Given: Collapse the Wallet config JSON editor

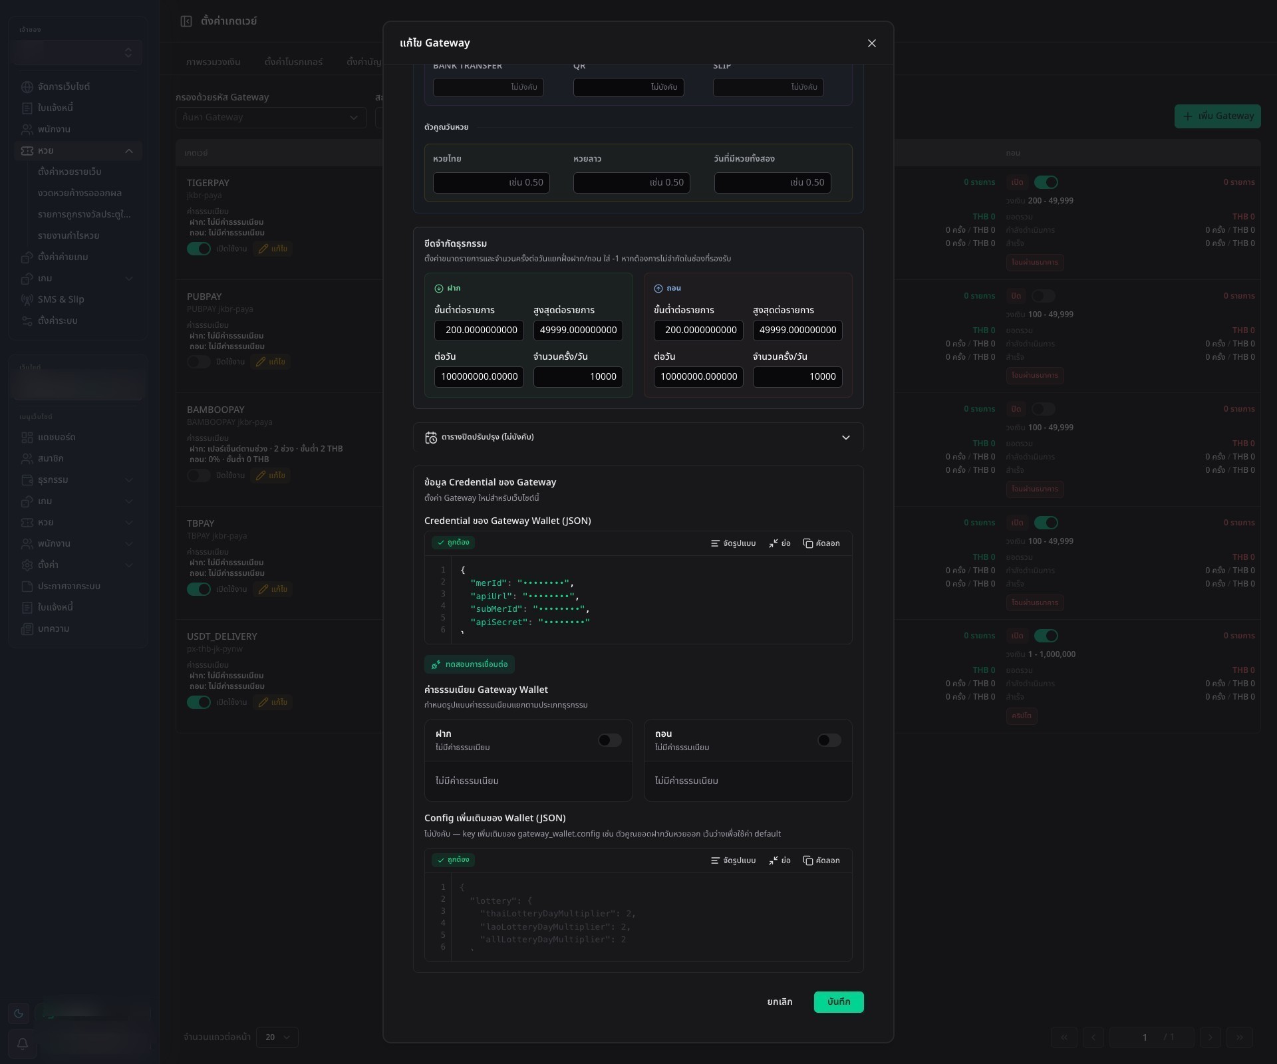Looking at the screenshot, I should 780,861.
